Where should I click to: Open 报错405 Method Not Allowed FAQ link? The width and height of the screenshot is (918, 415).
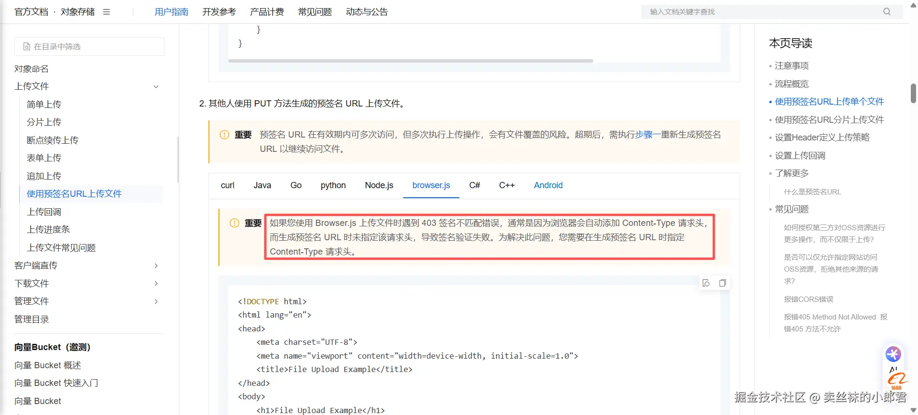[835, 323]
